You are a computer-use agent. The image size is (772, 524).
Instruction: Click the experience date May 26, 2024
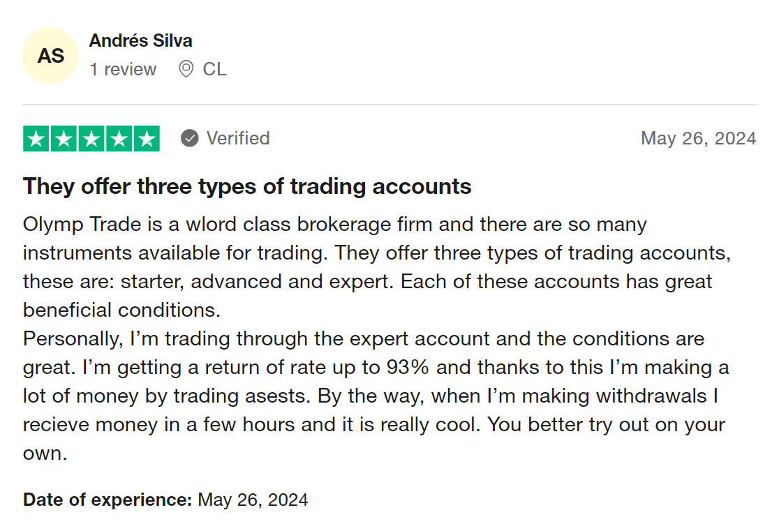click(x=253, y=500)
